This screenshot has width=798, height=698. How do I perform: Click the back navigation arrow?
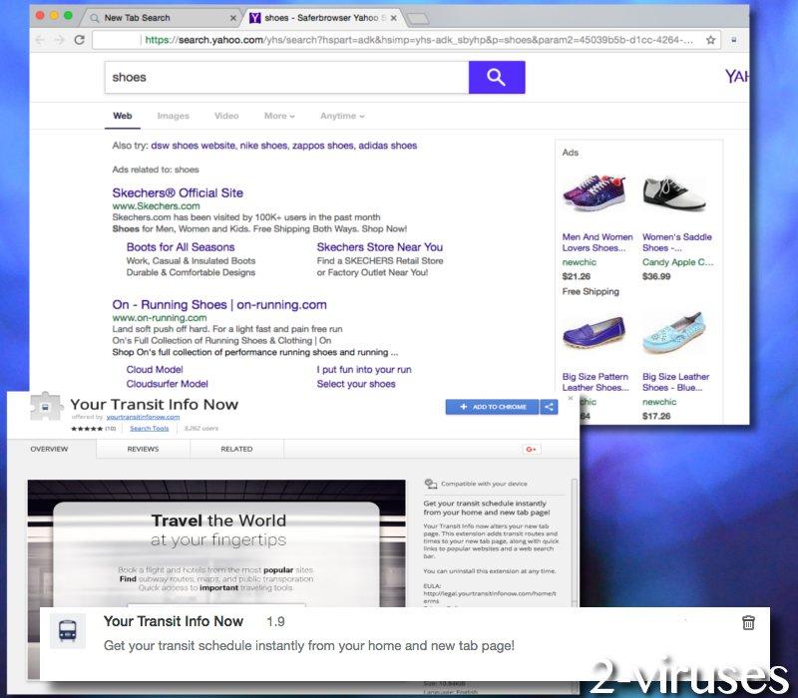pyautogui.click(x=38, y=40)
